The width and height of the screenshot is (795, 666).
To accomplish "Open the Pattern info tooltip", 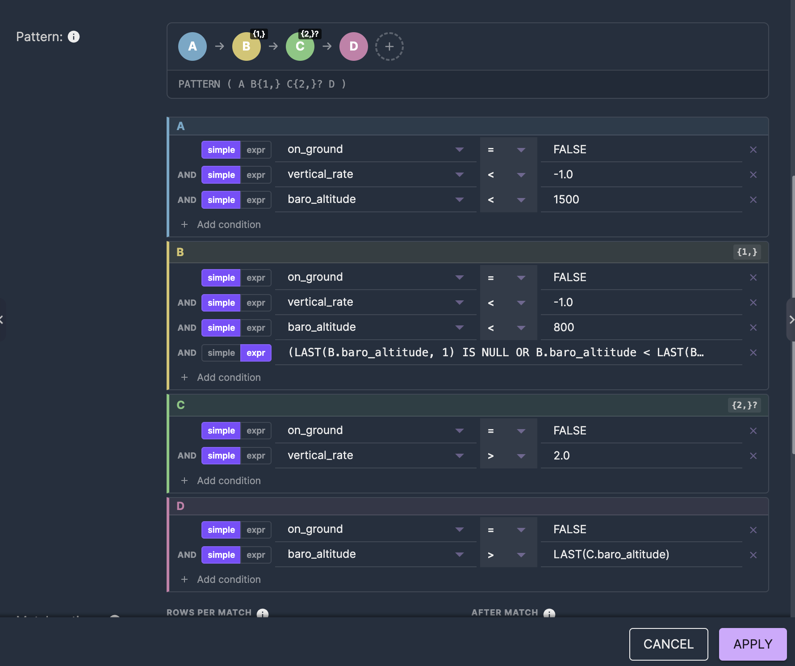I will click(x=74, y=37).
